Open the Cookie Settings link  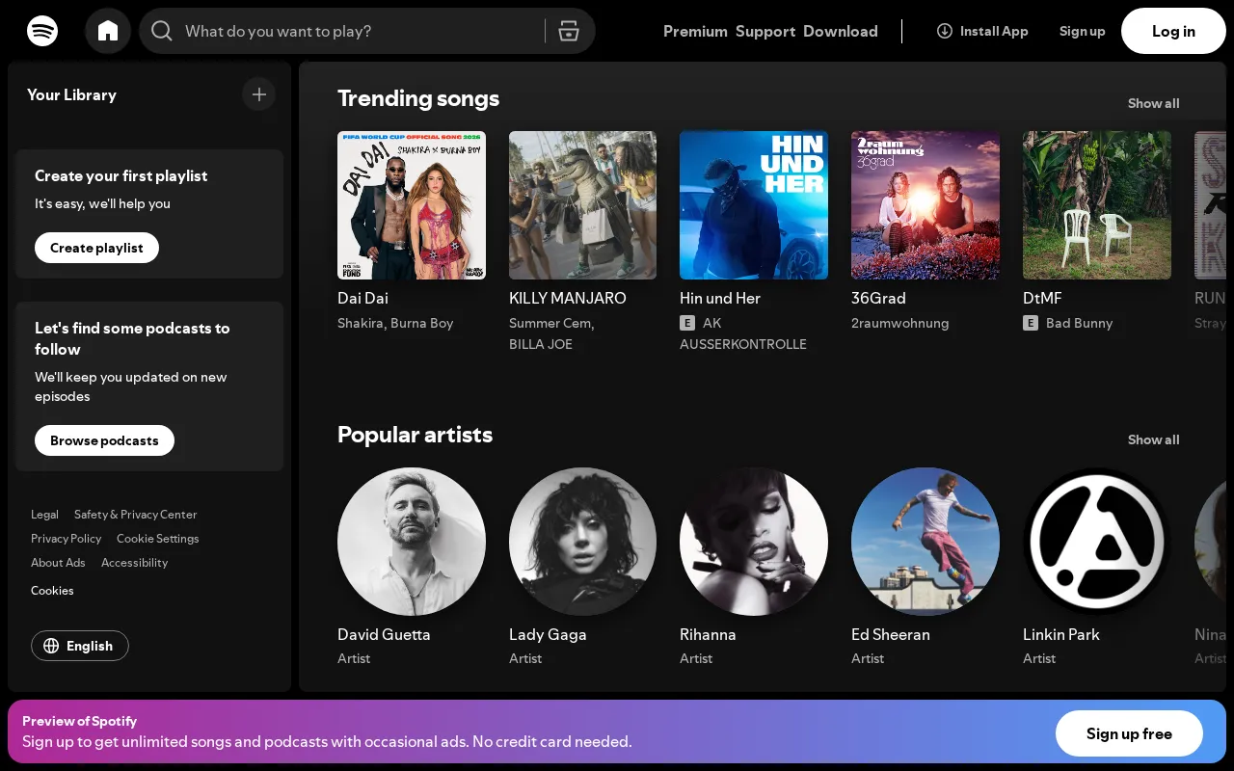coord(158,539)
